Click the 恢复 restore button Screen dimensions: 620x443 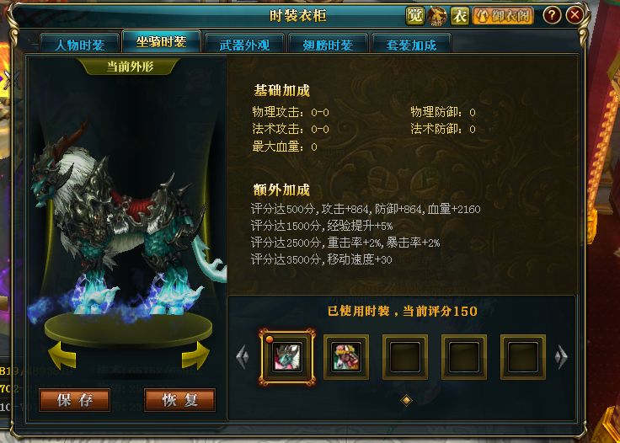pos(180,400)
